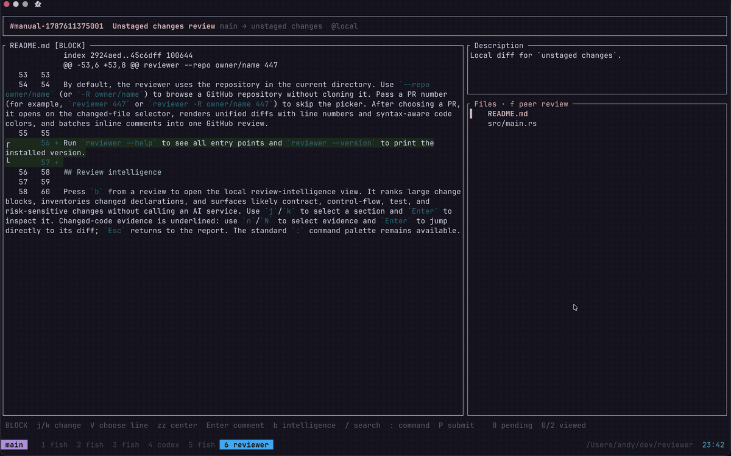
Task: Click line 60 starting 'Press b from a review'
Action: 233,211
